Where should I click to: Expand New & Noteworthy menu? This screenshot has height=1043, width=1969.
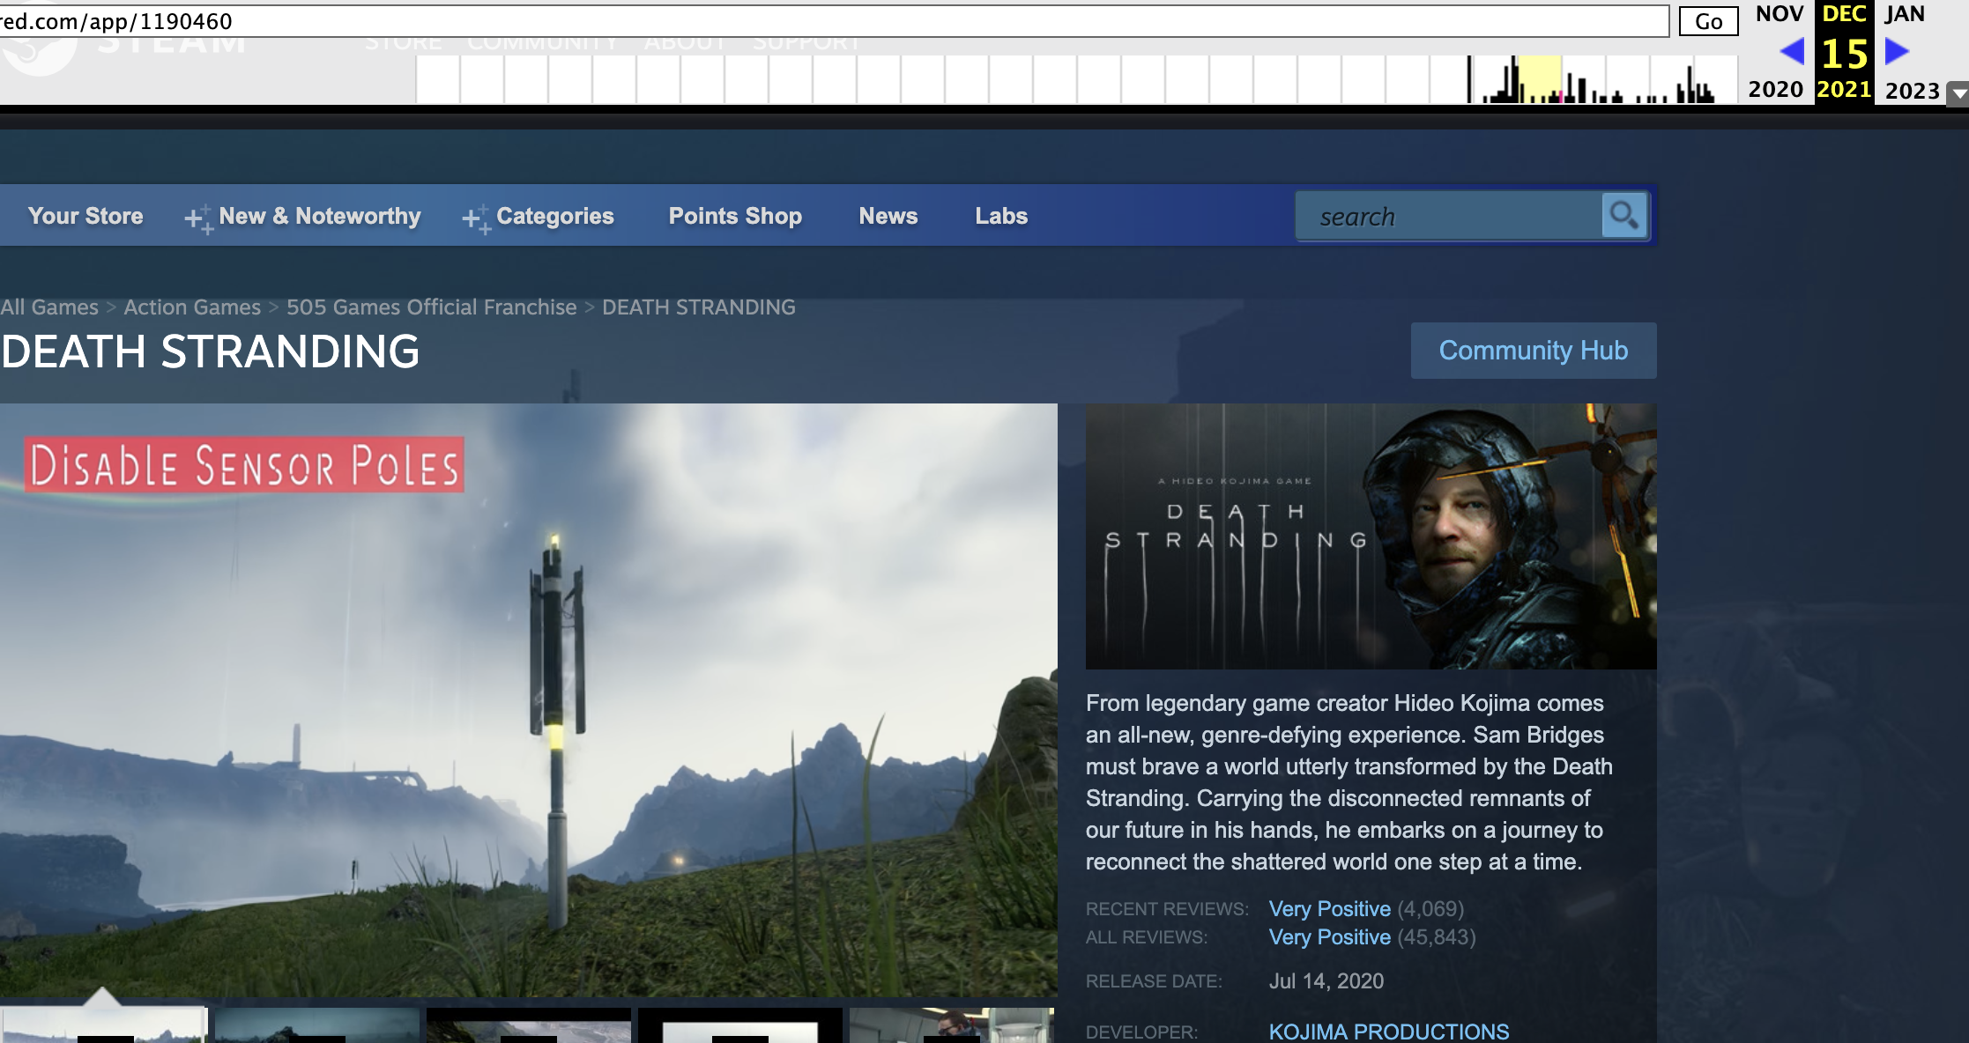pyautogui.click(x=302, y=217)
